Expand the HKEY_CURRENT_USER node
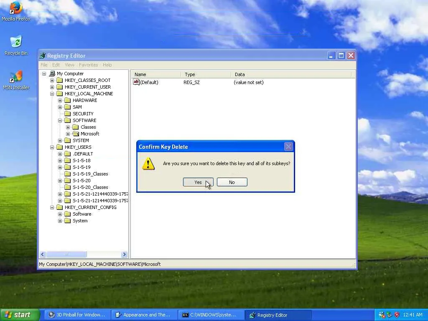The image size is (428, 321). pos(52,87)
